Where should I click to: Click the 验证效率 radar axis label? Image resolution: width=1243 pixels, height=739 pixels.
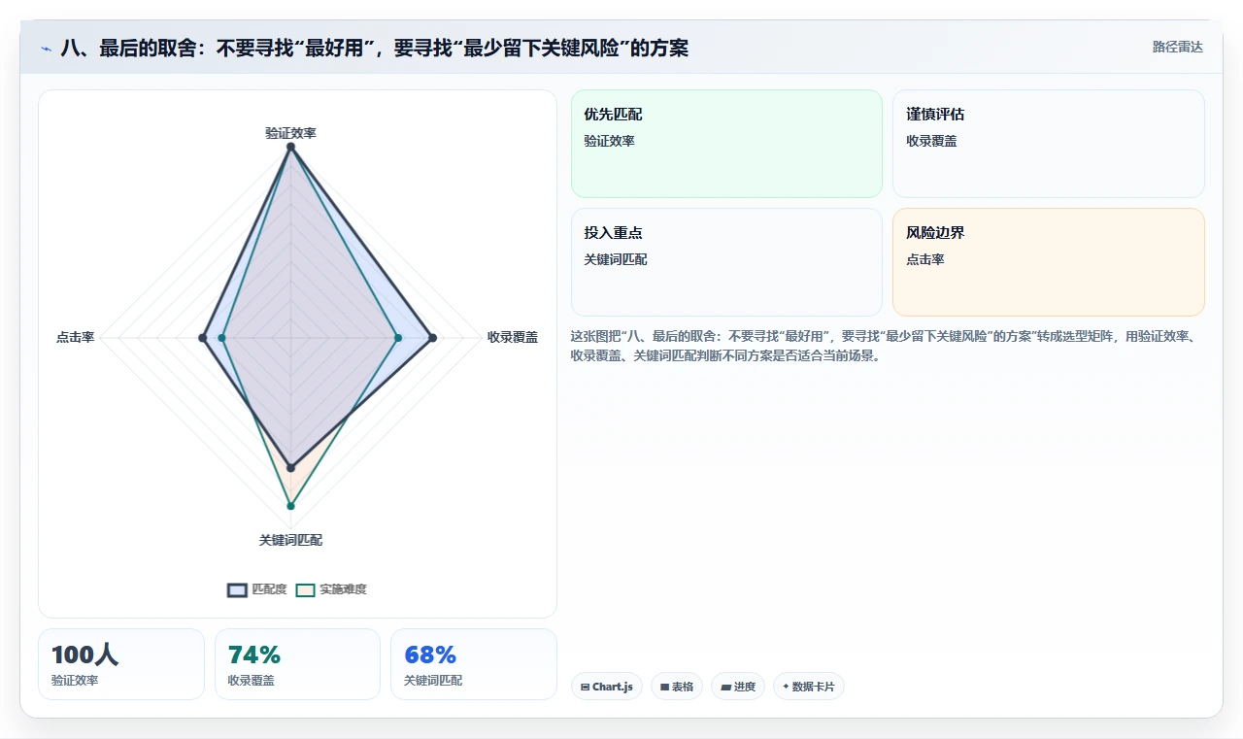pyautogui.click(x=290, y=133)
